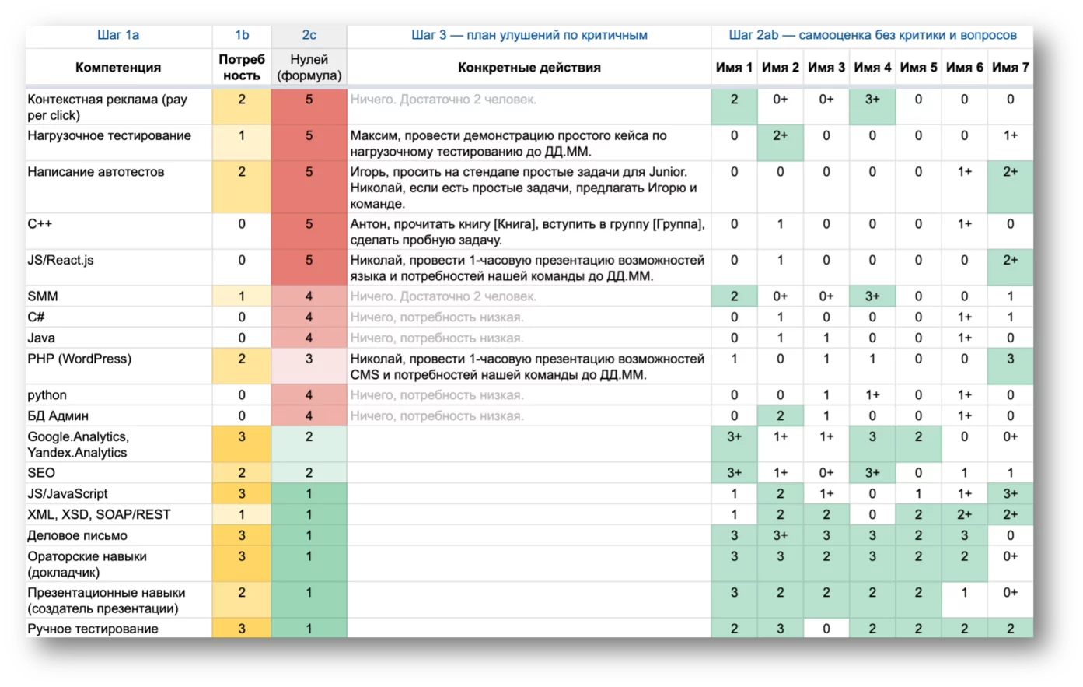Click 'Шаг 2ab — самооценка без критики' header

click(872, 35)
